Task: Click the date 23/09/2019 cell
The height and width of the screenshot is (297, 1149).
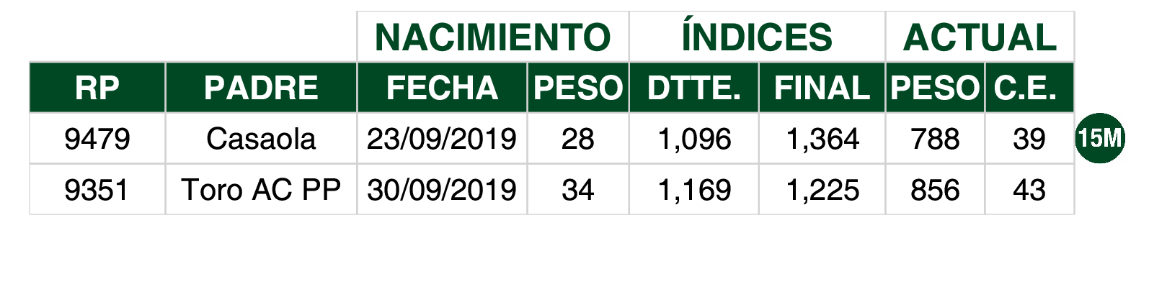Action: click(442, 139)
